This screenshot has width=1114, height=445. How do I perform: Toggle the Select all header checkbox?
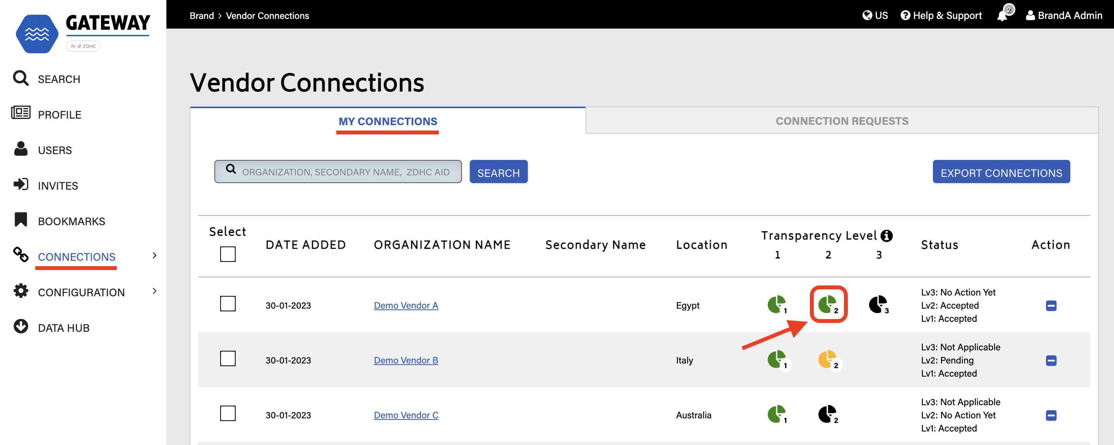click(228, 254)
